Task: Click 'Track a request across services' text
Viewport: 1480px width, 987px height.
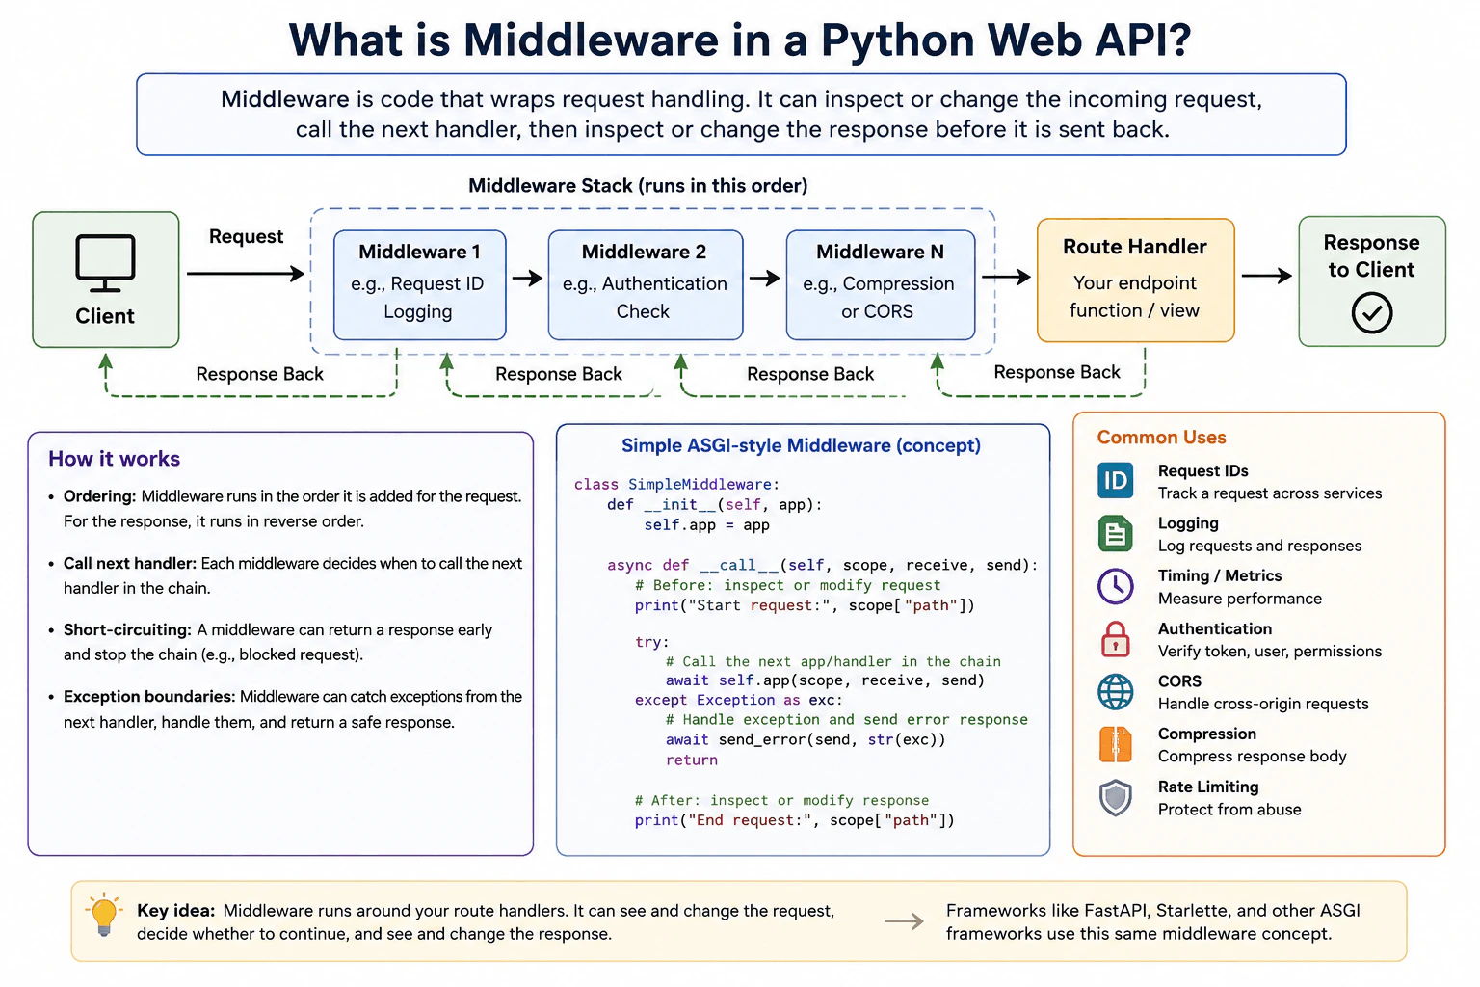Action: click(1269, 493)
